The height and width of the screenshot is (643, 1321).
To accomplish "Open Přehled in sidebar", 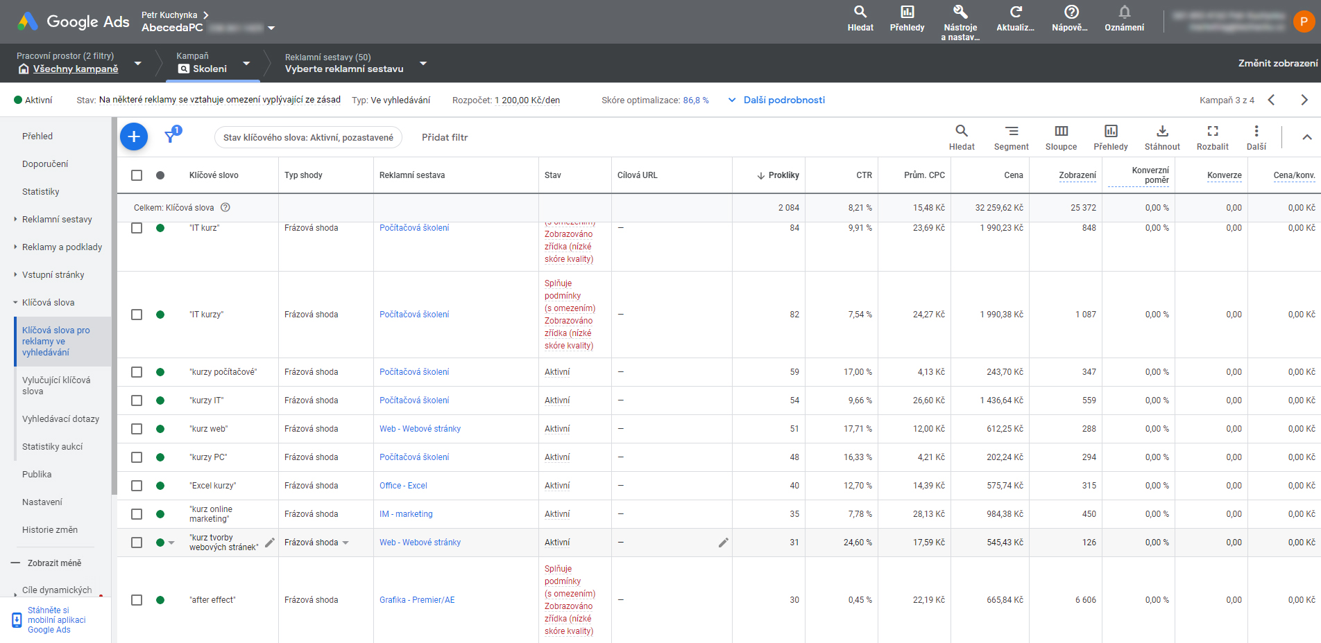I will click(x=37, y=136).
